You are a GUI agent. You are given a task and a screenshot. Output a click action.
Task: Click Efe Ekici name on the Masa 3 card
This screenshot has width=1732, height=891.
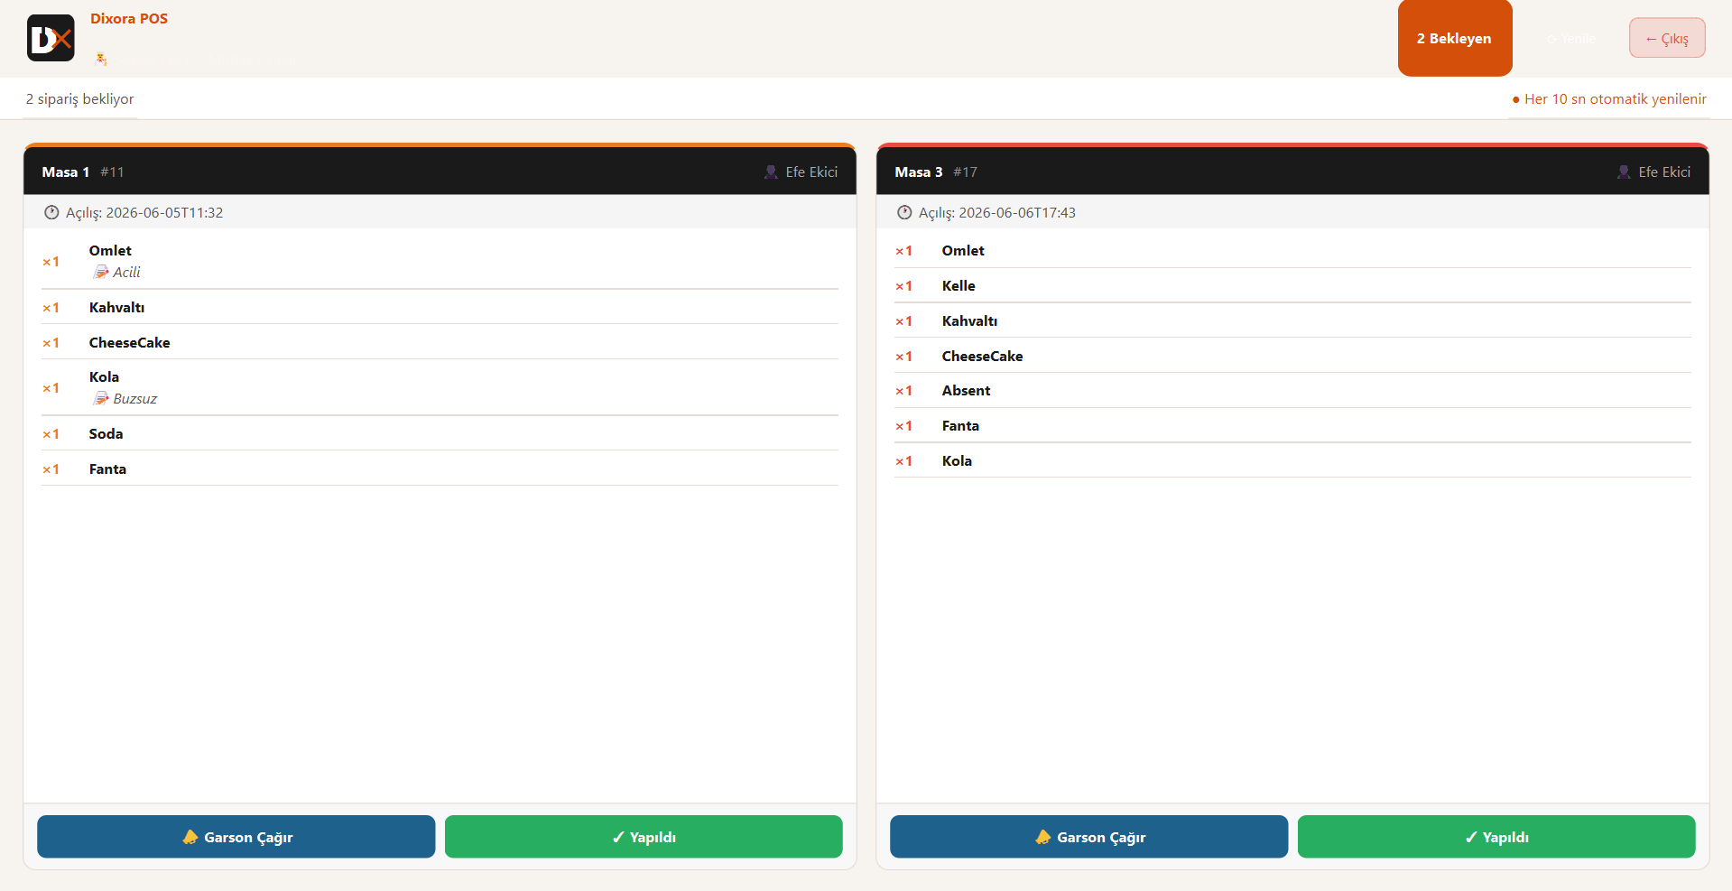tap(1664, 172)
